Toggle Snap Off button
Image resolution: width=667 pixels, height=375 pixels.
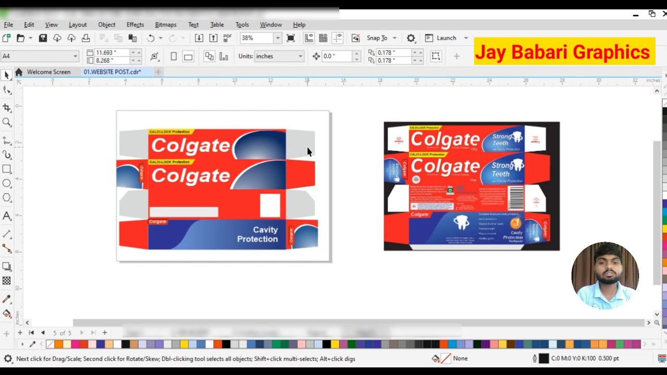click(355, 38)
